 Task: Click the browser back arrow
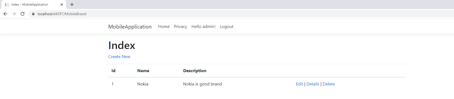5,14
